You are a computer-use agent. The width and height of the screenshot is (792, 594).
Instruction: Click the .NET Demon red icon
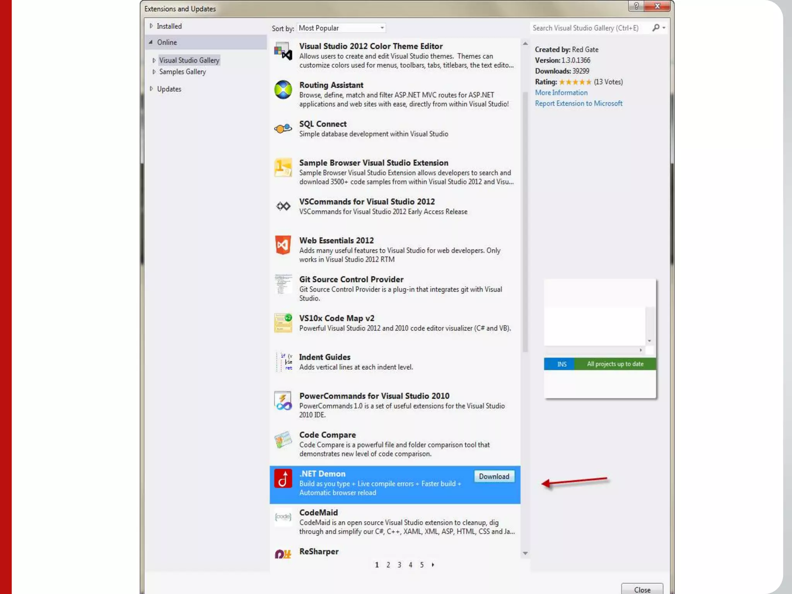[283, 478]
